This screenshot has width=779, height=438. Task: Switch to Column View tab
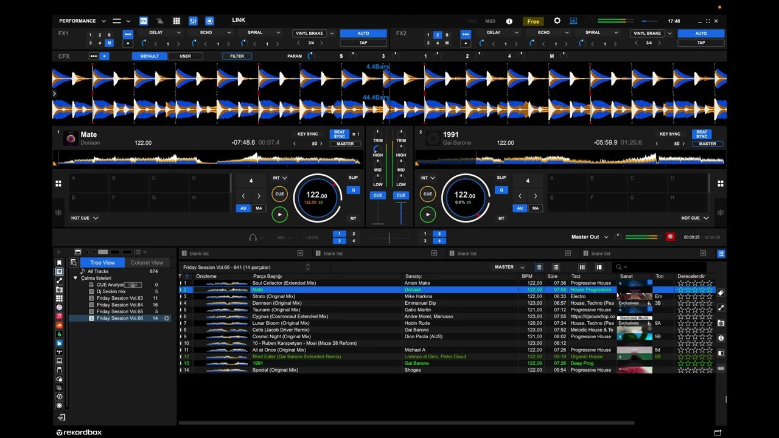147,263
